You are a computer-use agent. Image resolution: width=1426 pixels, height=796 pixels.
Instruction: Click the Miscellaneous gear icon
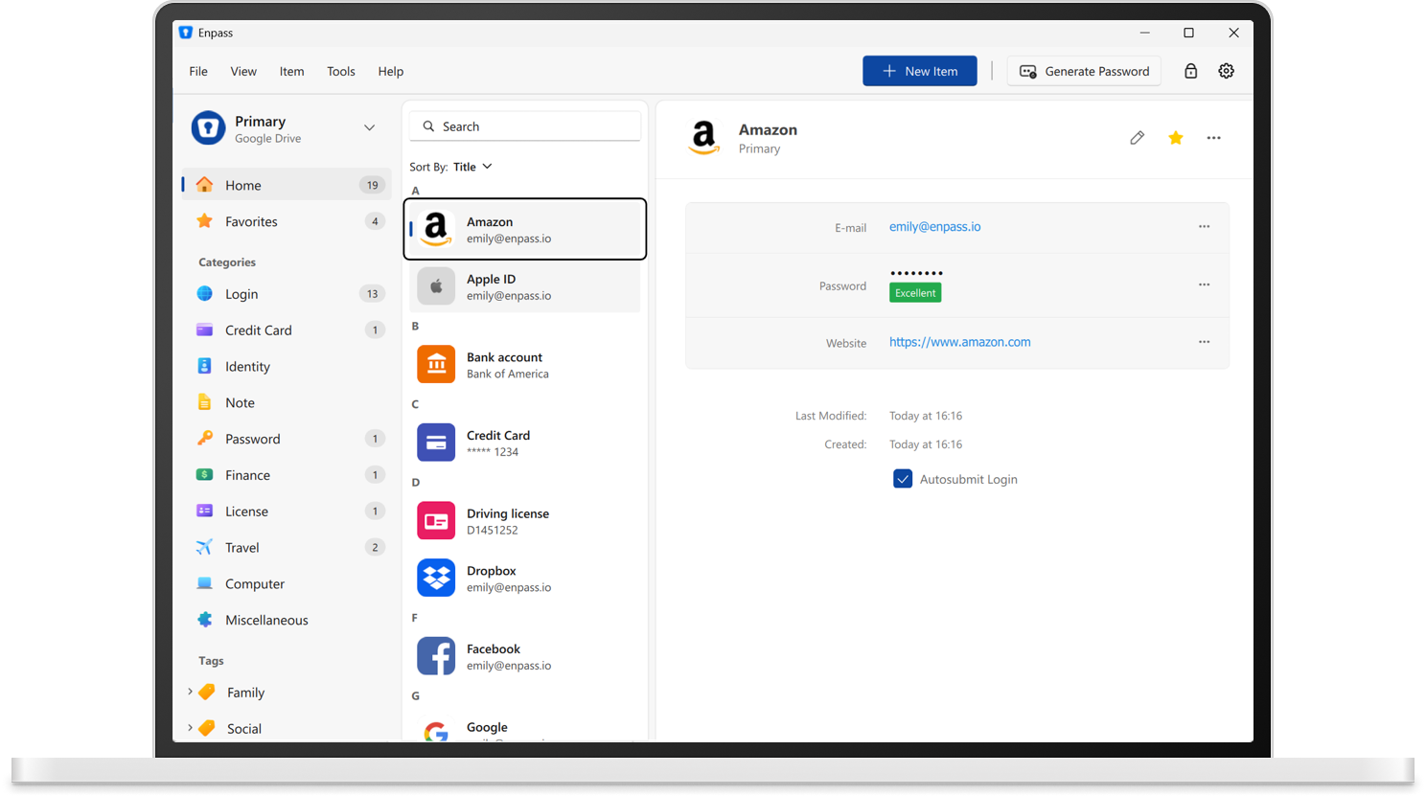click(204, 620)
